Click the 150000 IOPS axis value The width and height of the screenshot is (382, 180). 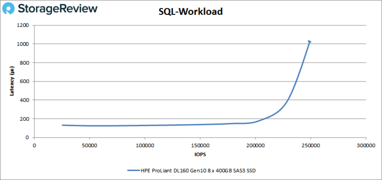[x=200, y=145]
